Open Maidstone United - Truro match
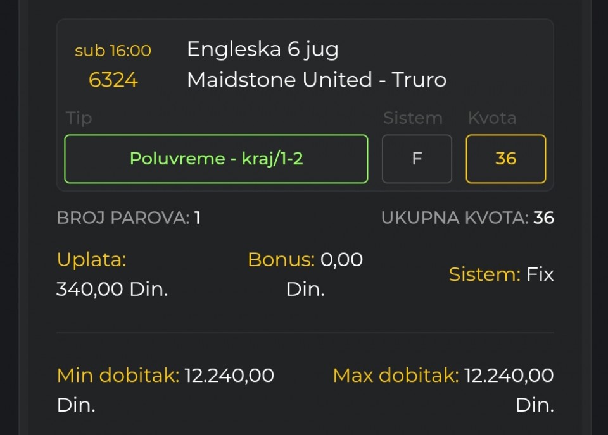 (x=317, y=80)
